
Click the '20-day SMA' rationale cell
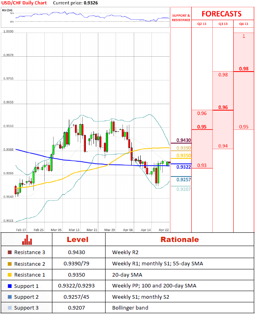pos(127,275)
